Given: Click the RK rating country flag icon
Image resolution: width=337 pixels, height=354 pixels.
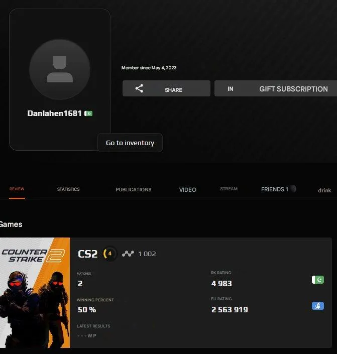Looking at the screenshot, I should [318, 280].
